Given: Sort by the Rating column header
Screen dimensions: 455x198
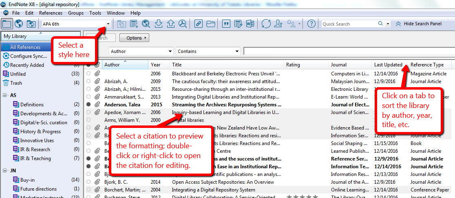Looking at the screenshot, I should coord(307,65).
